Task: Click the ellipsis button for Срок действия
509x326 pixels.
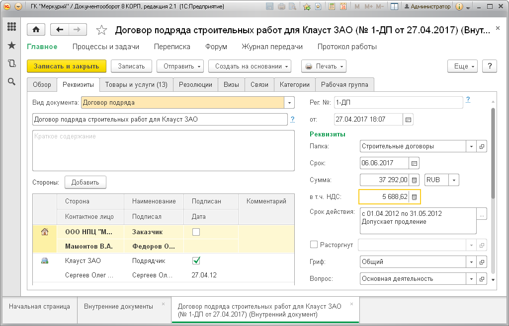Action: tap(482, 214)
